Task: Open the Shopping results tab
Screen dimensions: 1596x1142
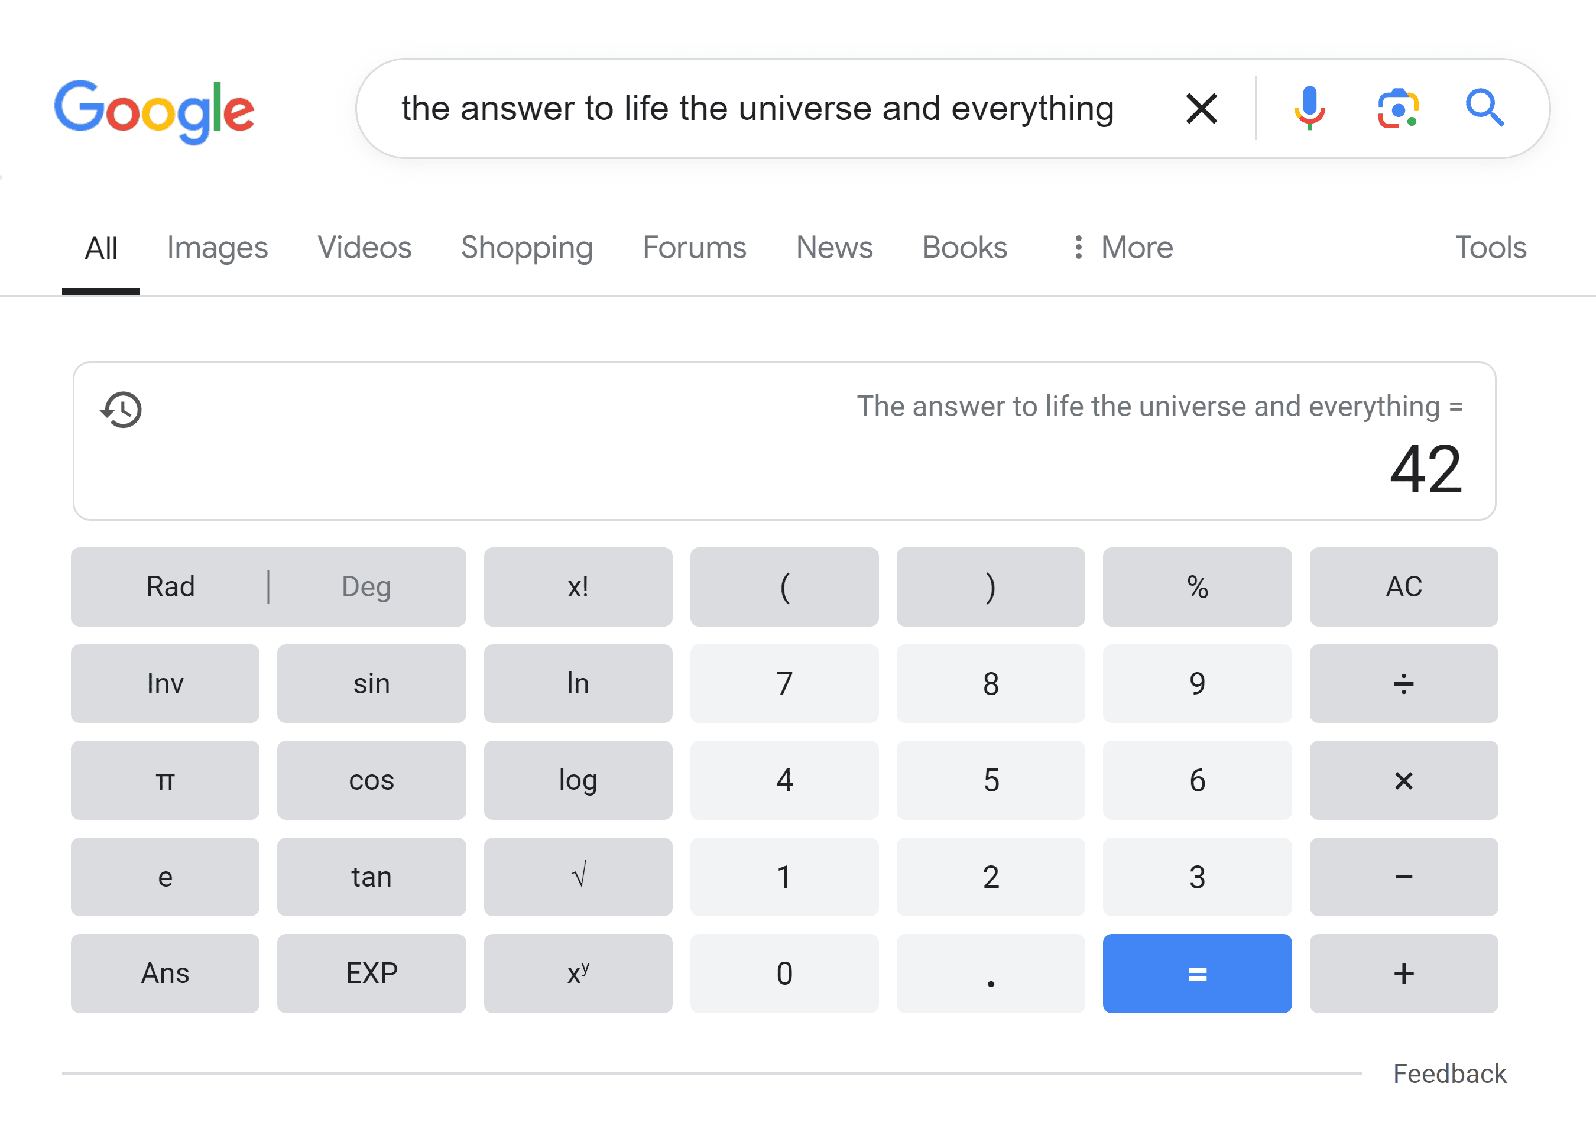Action: click(527, 248)
